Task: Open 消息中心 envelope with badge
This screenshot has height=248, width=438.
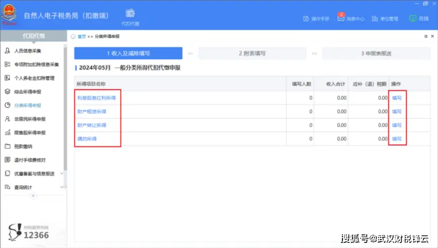Action: [341, 18]
